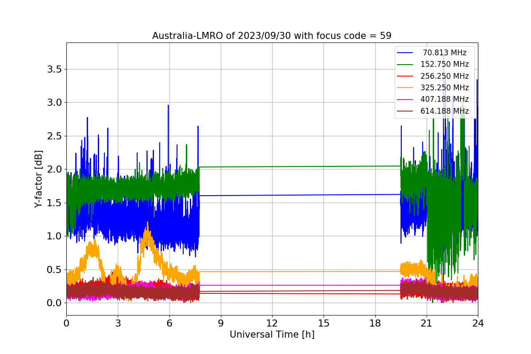Click the brown legend line for 614.188 MHz
The image size is (531, 354).
click(x=405, y=111)
